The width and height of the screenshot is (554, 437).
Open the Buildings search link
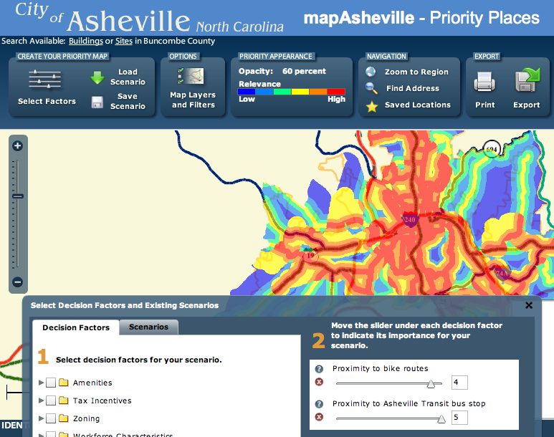click(85, 42)
